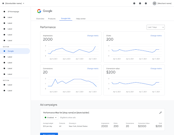Click the Performance Max campaign title

(x=66, y=113)
